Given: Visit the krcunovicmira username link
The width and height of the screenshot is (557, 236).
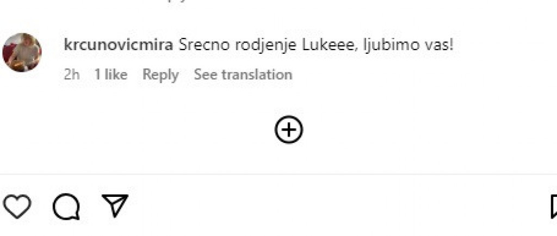Looking at the screenshot, I should tap(118, 45).
